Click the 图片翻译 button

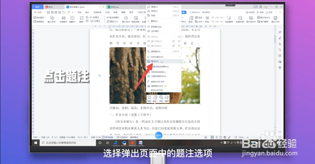[263, 22]
